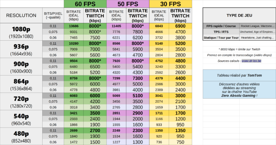Click the 5100 Twitch bitrate cell
276x145 pixels.
(138, 96)
